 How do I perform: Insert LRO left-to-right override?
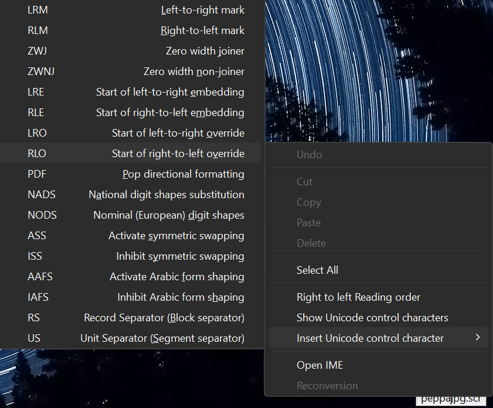click(x=135, y=133)
